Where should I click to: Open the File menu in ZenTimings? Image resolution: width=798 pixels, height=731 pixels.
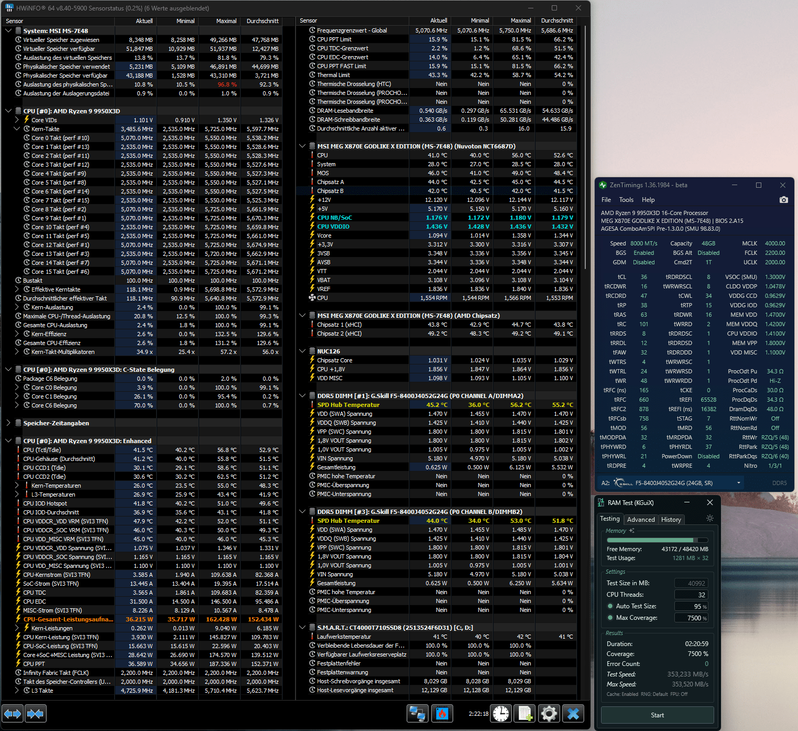pyautogui.click(x=606, y=200)
